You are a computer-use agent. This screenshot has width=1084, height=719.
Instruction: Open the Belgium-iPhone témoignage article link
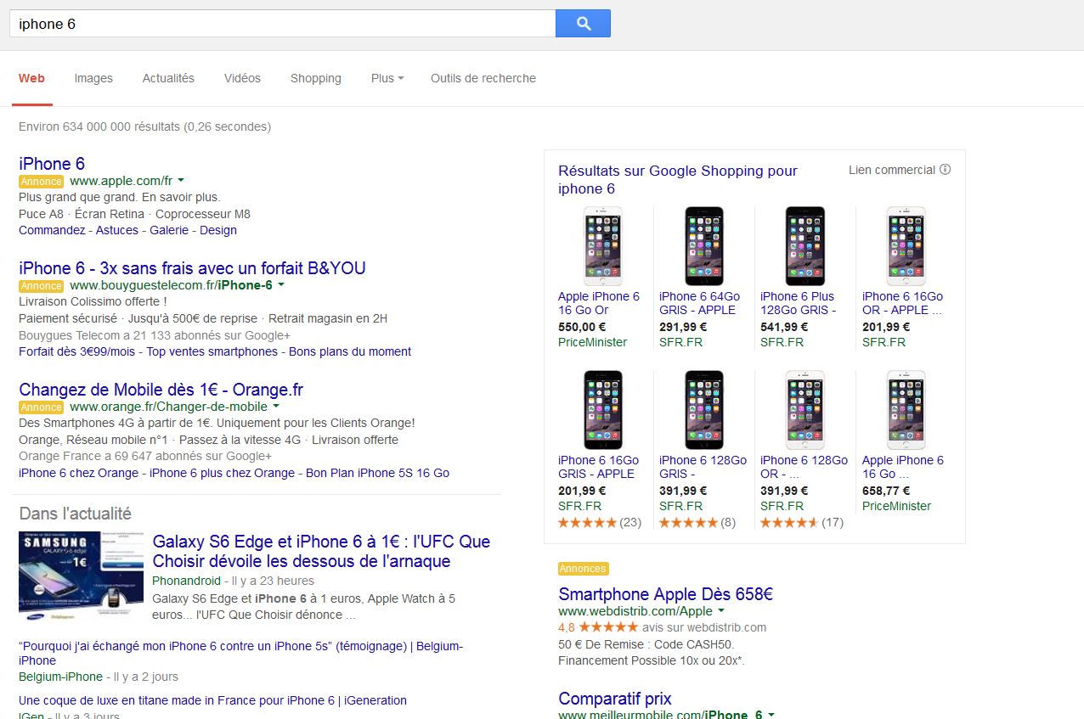(240, 653)
